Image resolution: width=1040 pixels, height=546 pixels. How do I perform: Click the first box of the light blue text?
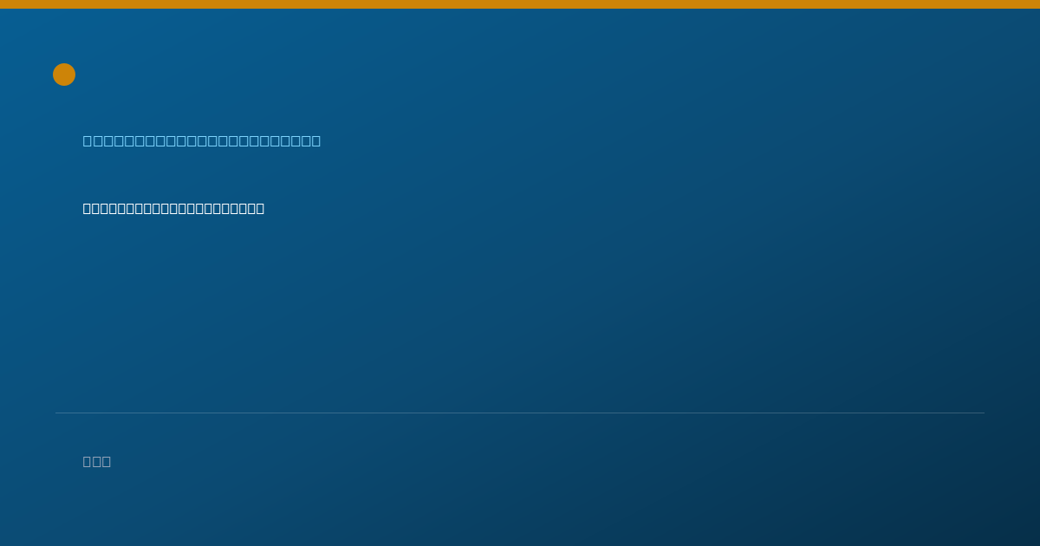coord(88,140)
